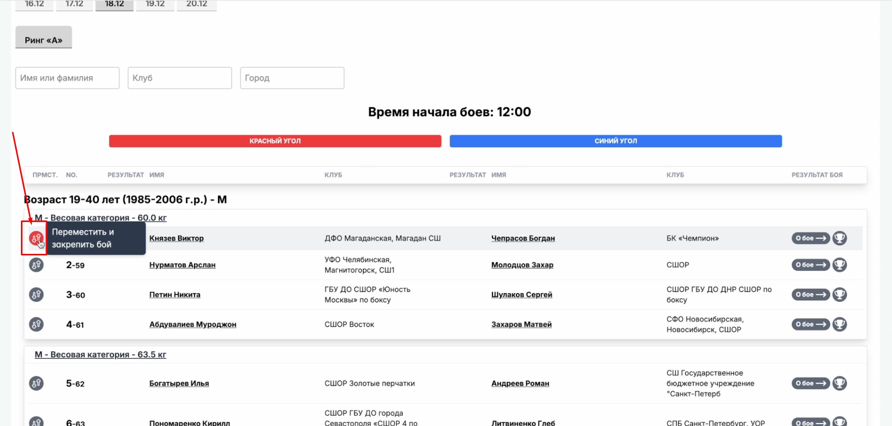
Task: Click bout number 4-61
Action: pyautogui.click(x=75, y=324)
